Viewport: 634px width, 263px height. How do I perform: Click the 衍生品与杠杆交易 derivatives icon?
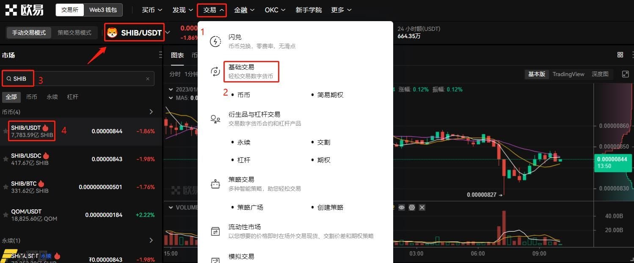click(215, 119)
